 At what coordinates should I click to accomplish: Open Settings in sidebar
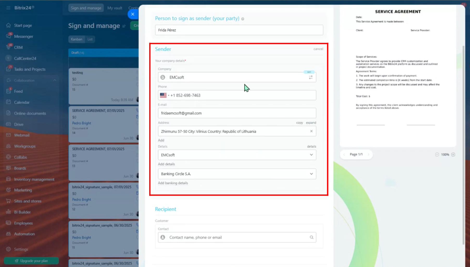[21, 249]
